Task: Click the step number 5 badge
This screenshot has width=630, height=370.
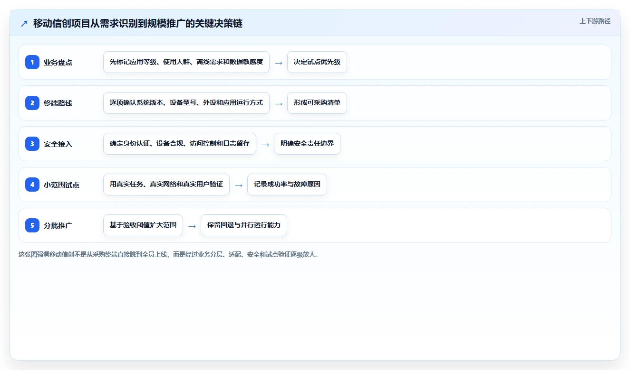Action: 32,225
